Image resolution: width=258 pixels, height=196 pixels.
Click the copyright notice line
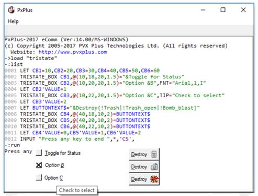(116, 45)
